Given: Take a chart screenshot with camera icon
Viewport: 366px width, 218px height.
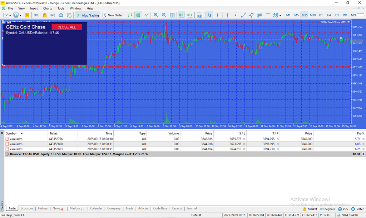Looking at the screenshot, I should click(x=200, y=15).
